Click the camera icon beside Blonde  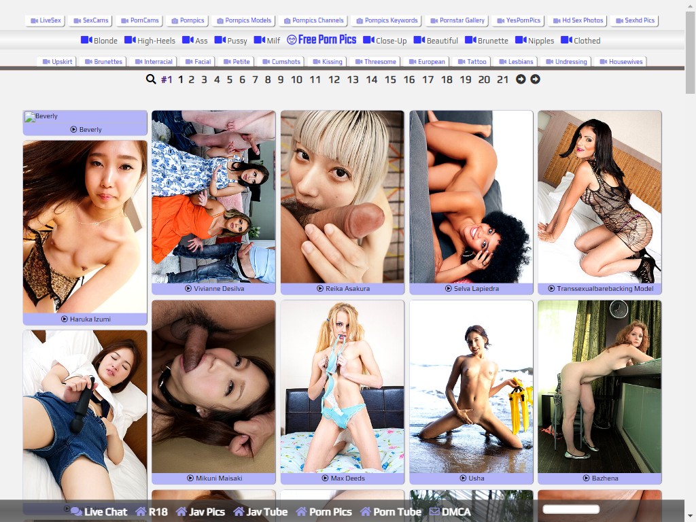[86, 40]
